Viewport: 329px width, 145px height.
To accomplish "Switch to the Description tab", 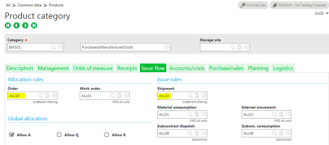I will [x=20, y=68].
